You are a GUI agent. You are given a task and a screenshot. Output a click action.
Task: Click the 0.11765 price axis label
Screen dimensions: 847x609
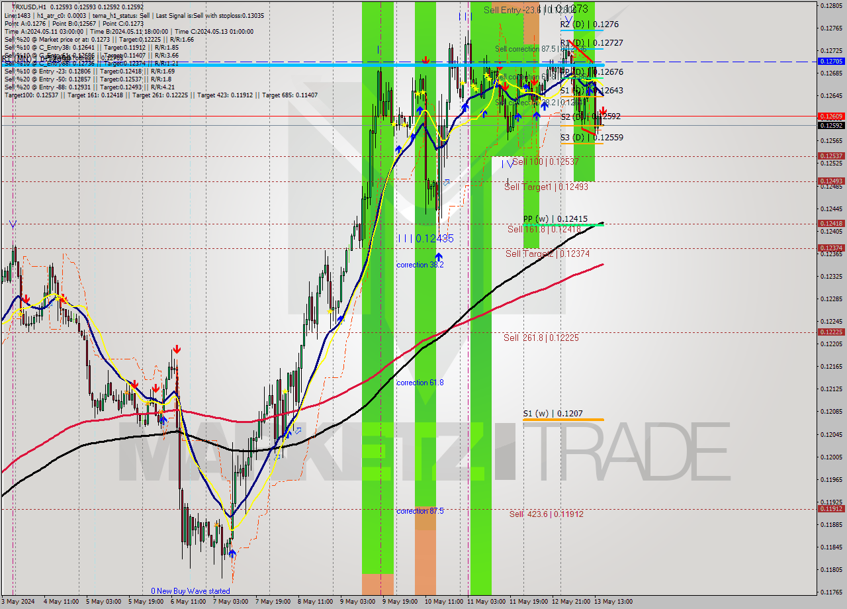831,592
